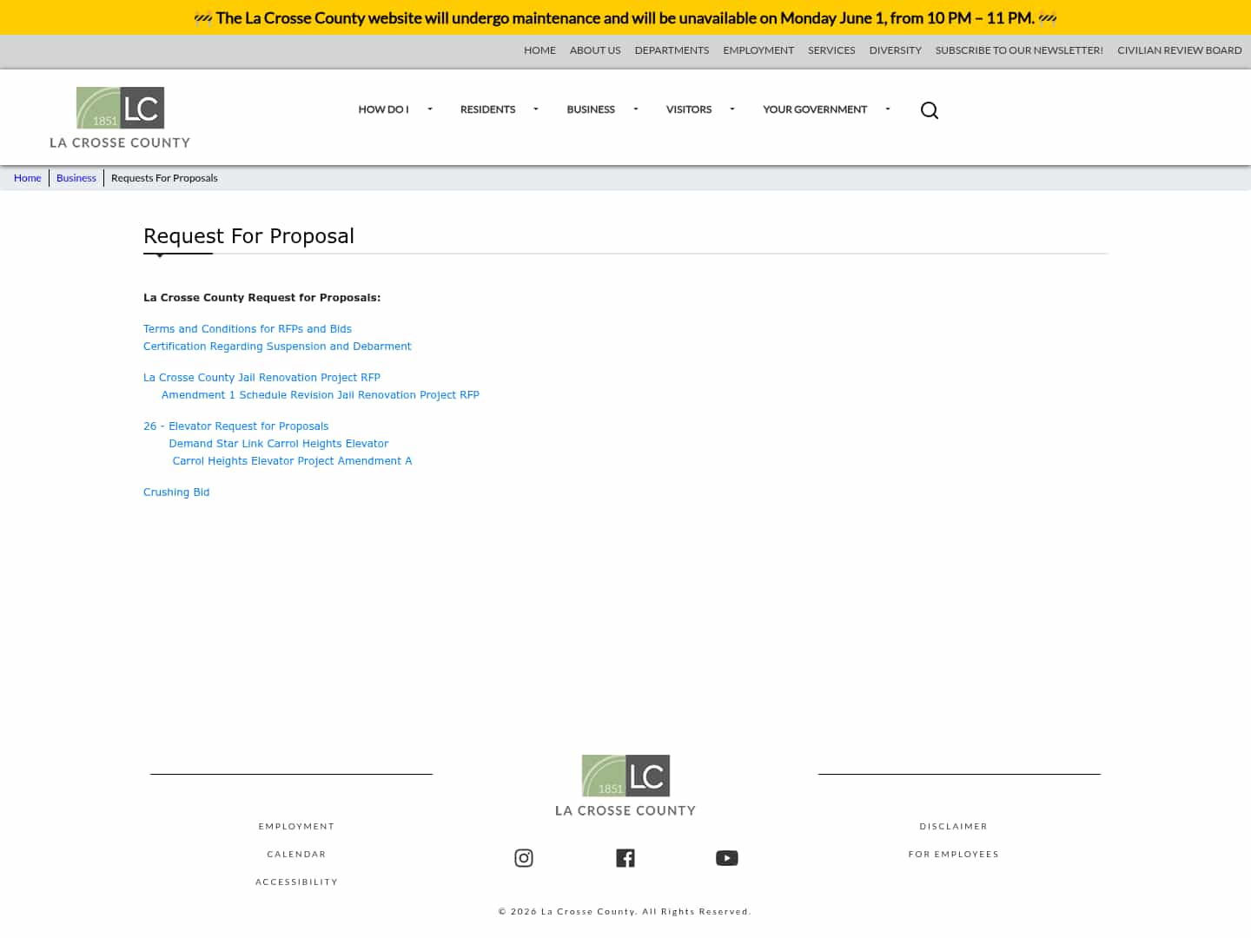The image size is (1251, 938).
Task: Click Home breadcrumb link
Action: tap(28, 178)
